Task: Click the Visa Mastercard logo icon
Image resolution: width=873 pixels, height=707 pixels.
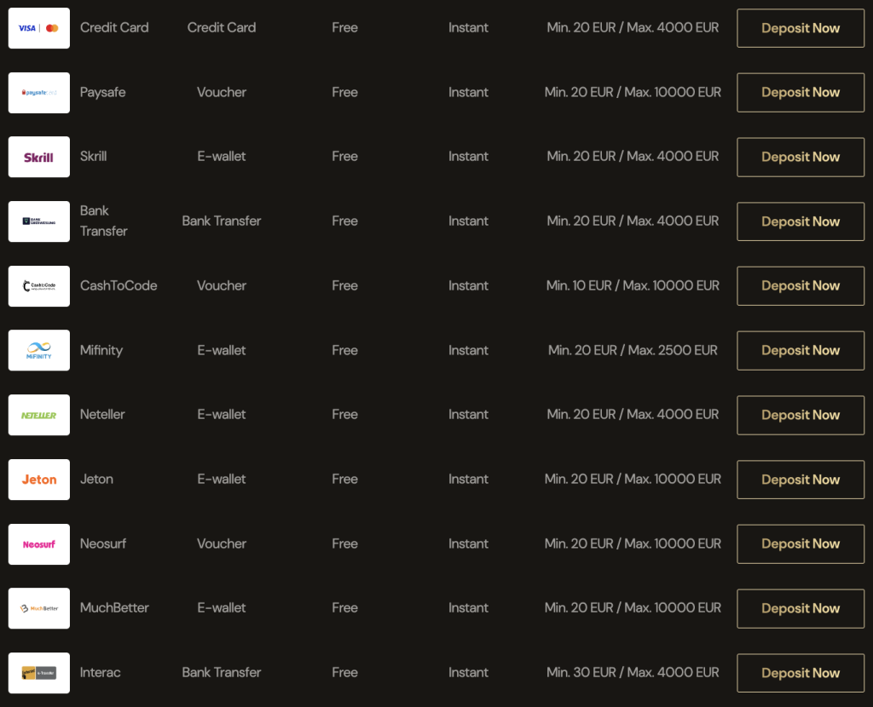Action: [39, 28]
